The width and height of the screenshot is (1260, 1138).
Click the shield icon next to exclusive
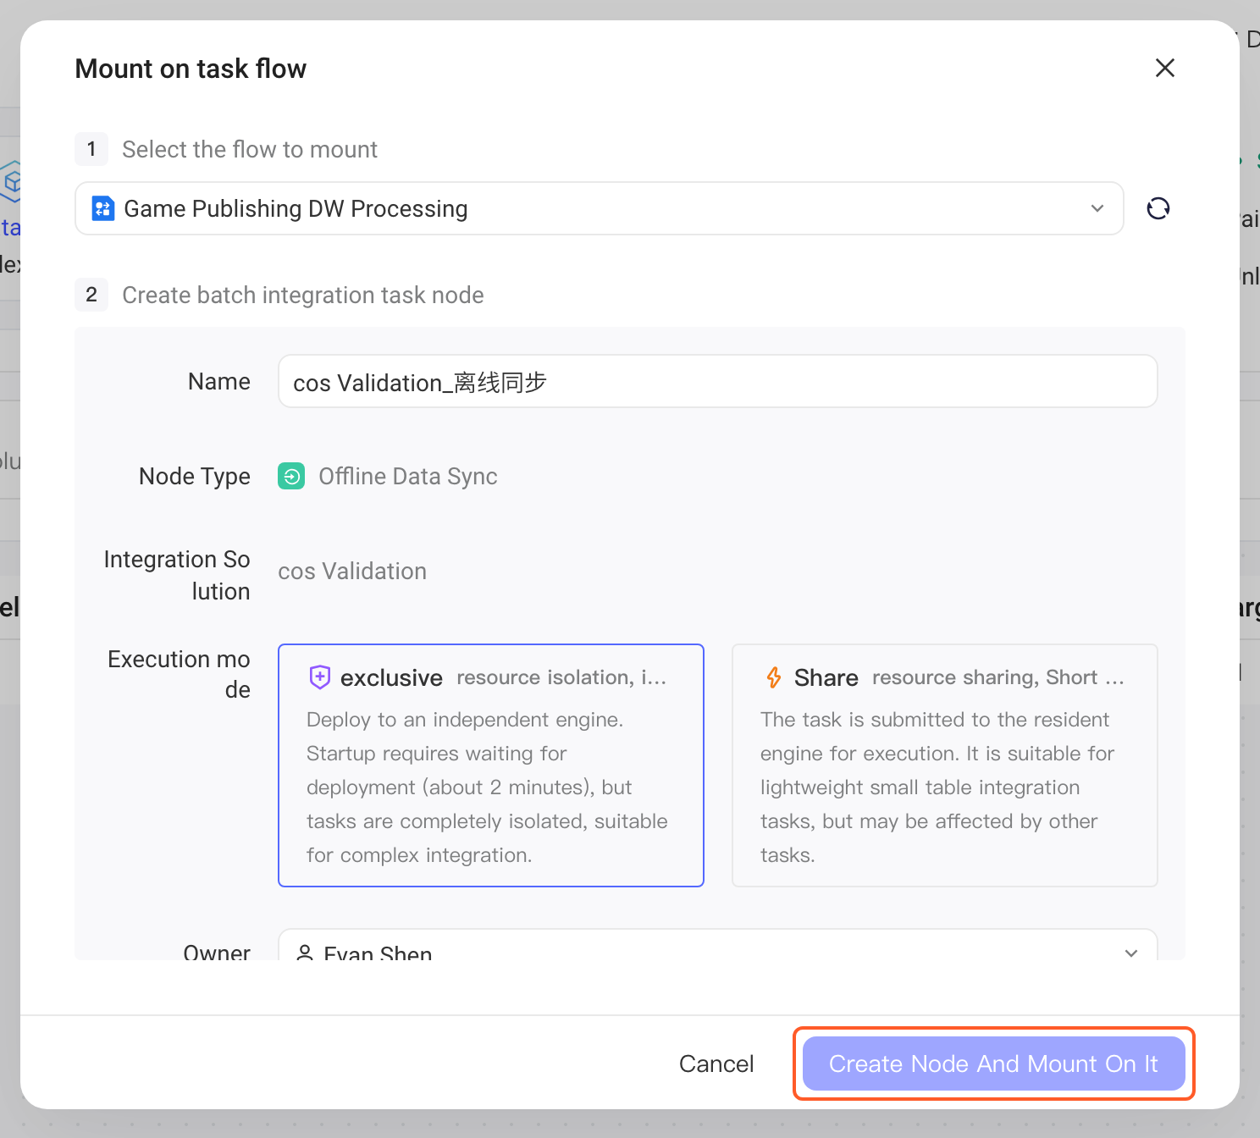click(320, 677)
